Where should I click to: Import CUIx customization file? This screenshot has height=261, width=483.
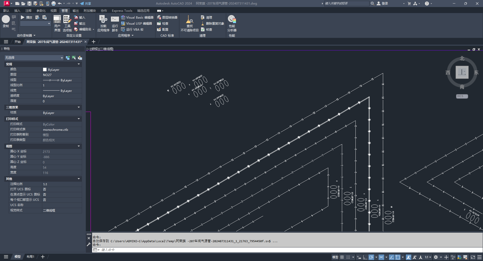pos(80,17)
